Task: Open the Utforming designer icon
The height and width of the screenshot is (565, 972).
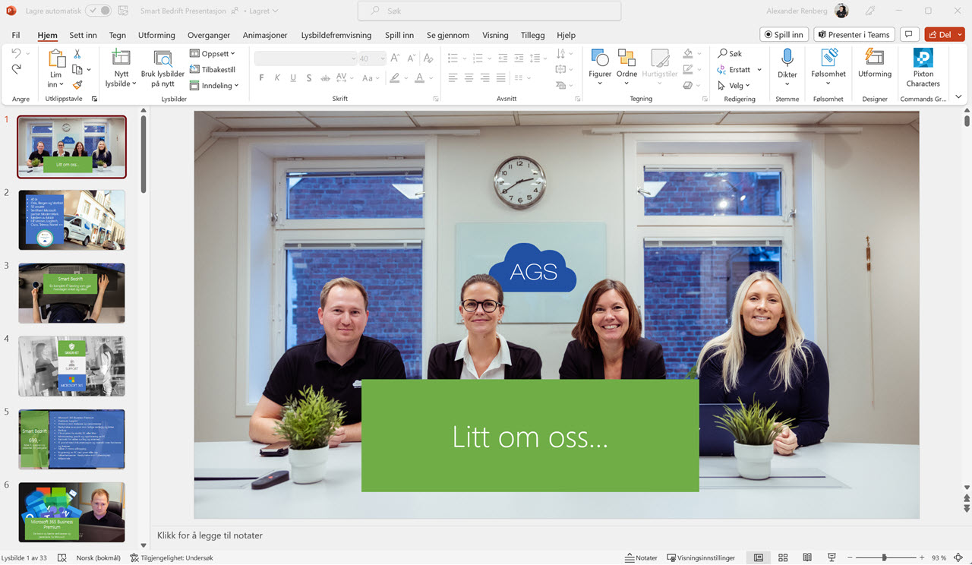Action: pyautogui.click(x=874, y=58)
